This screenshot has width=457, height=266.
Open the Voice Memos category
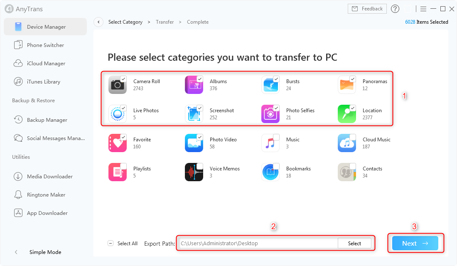click(x=194, y=172)
